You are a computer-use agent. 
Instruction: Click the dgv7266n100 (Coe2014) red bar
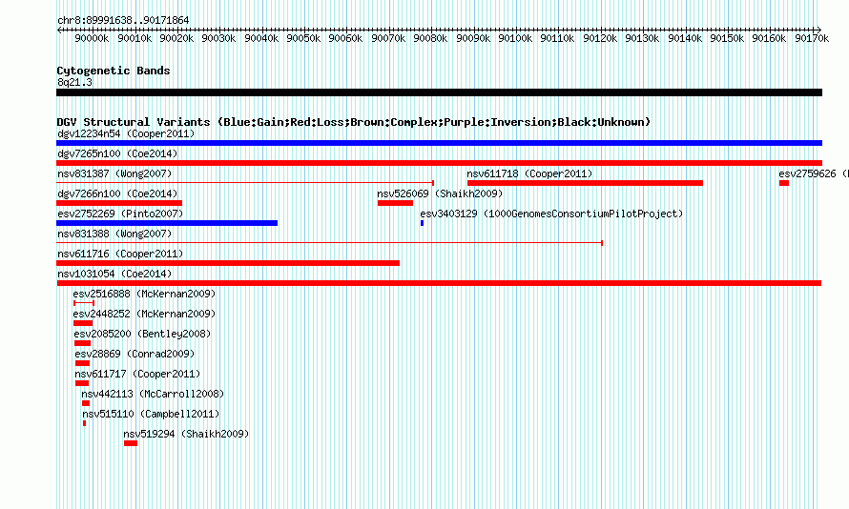pos(119,203)
